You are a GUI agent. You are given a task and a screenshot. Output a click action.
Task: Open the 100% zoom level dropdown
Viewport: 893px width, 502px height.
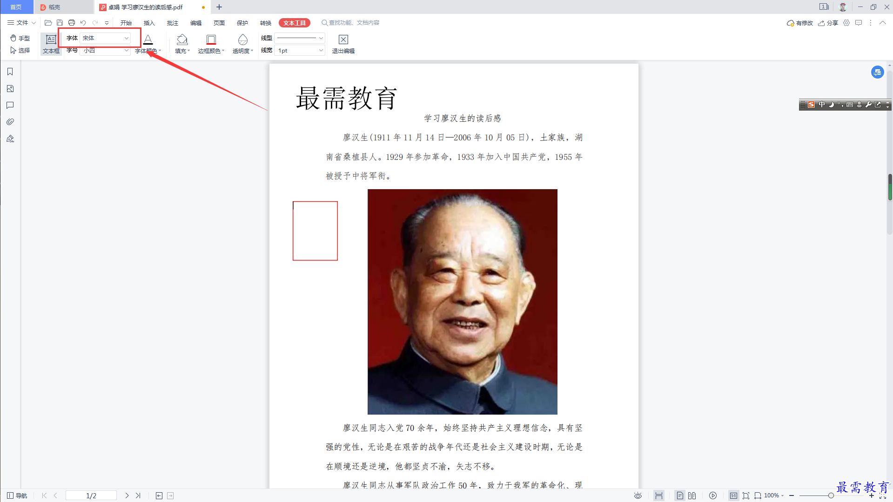774,495
